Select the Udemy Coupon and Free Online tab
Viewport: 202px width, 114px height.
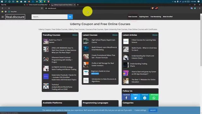click(x=63, y=5)
